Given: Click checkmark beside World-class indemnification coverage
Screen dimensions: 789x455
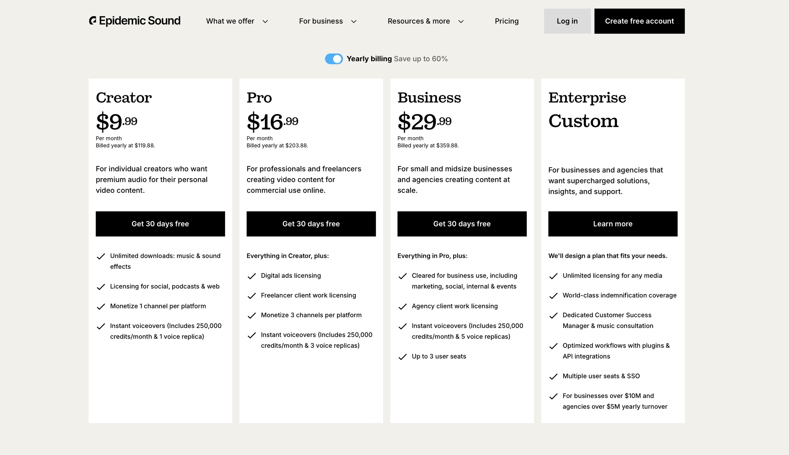Looking at the screenshot, I should (x=553, y=296).
